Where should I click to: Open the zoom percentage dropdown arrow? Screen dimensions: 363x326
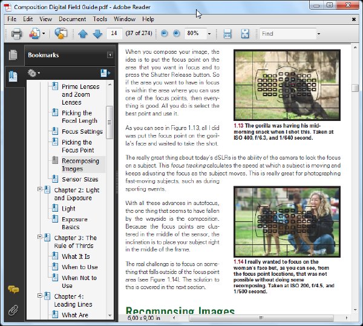click(x=209, y=34)
